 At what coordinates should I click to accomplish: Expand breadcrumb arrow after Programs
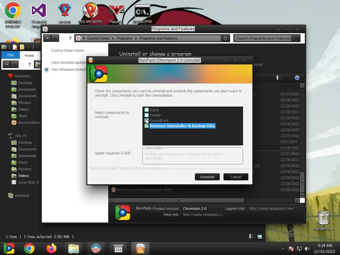(136, 38)
